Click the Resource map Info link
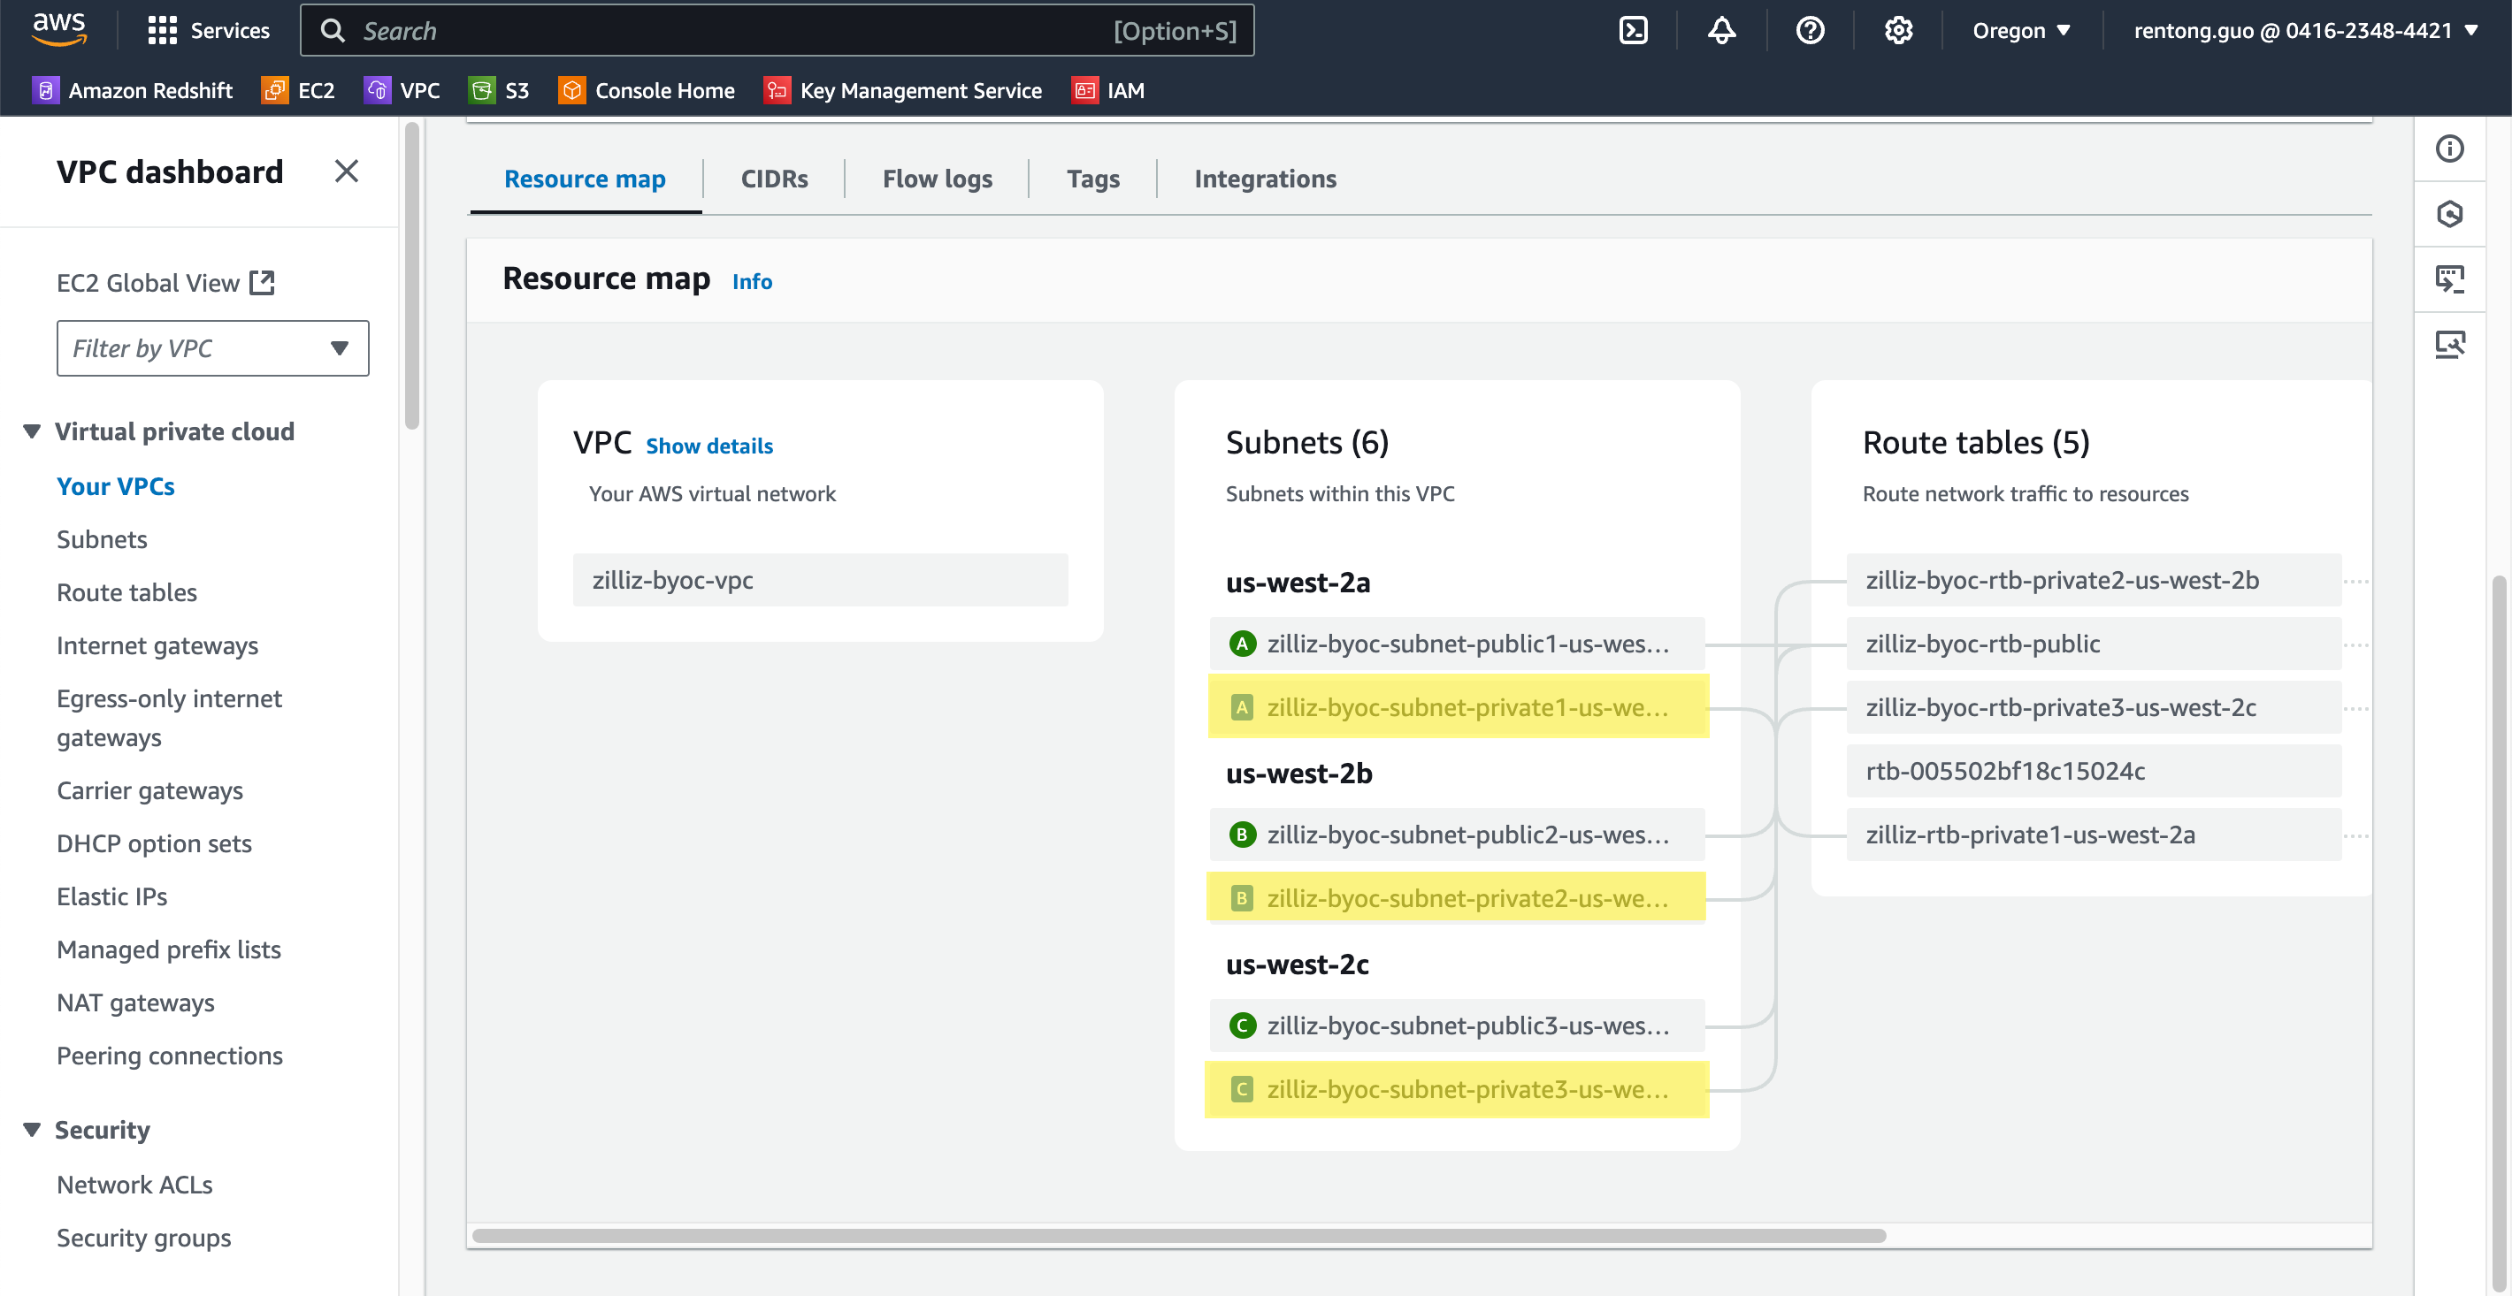The image size is (2512, 1296). pyautogui.click(x=752, y=282)
